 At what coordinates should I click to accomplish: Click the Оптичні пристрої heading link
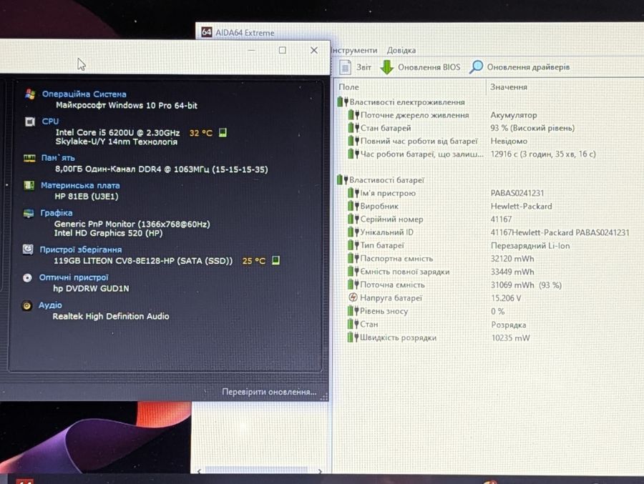pos(74,277)
